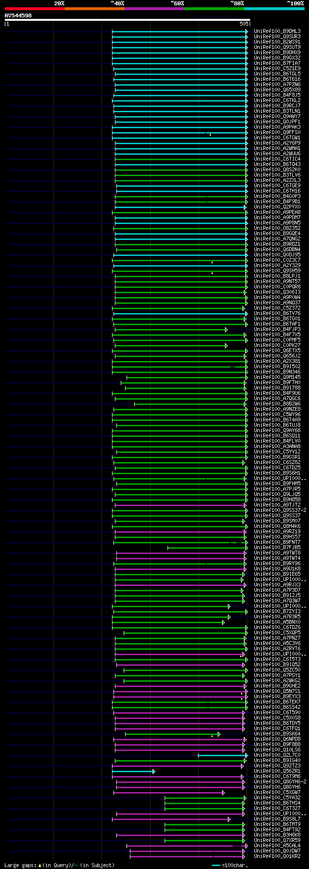Viewport: 309px width, 869px height.
Task: Select hit label UniRef100_A3ANA8
Action: [277, 447]
